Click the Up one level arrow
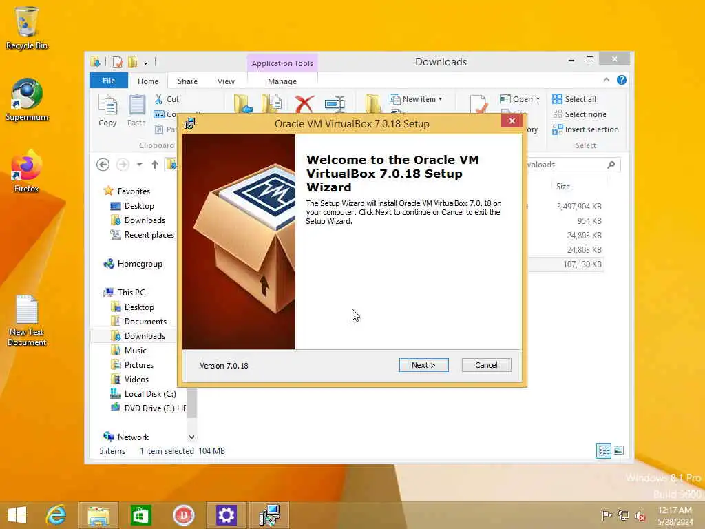The height and width of the screenshot is (529, 705). coord(155,165)
